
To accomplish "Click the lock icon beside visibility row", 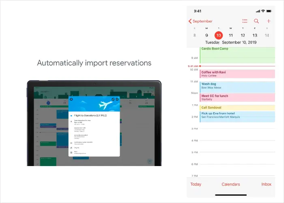I will pyautogui.click(x=71, y=148).
